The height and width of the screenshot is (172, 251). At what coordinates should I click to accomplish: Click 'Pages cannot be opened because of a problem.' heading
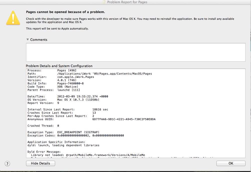click(65, 12)
